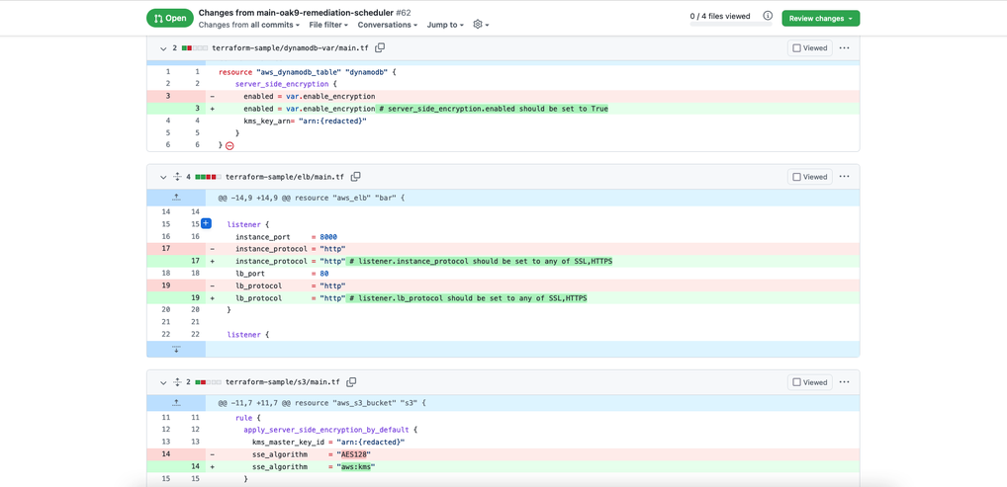Image resolution: width=1007 pixels, height=487 pixels.
Task: Click the Review changes button
Action: coord(820,18)
